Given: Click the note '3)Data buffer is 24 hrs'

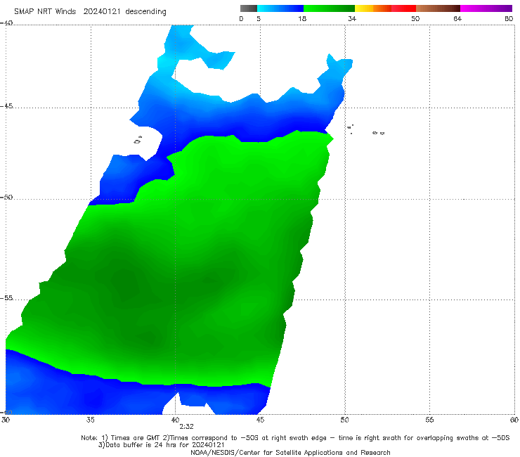Looking at the screenshot, I should (162, 445).
